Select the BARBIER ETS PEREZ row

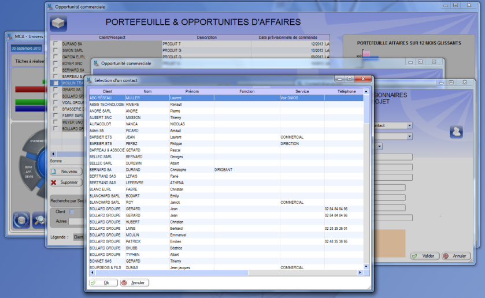click(x=226, y=144)
